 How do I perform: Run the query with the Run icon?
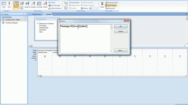coord(9,5)
